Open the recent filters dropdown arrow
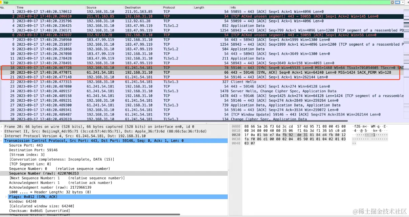Viewport: 409px width, 217px height. [402, 2]
